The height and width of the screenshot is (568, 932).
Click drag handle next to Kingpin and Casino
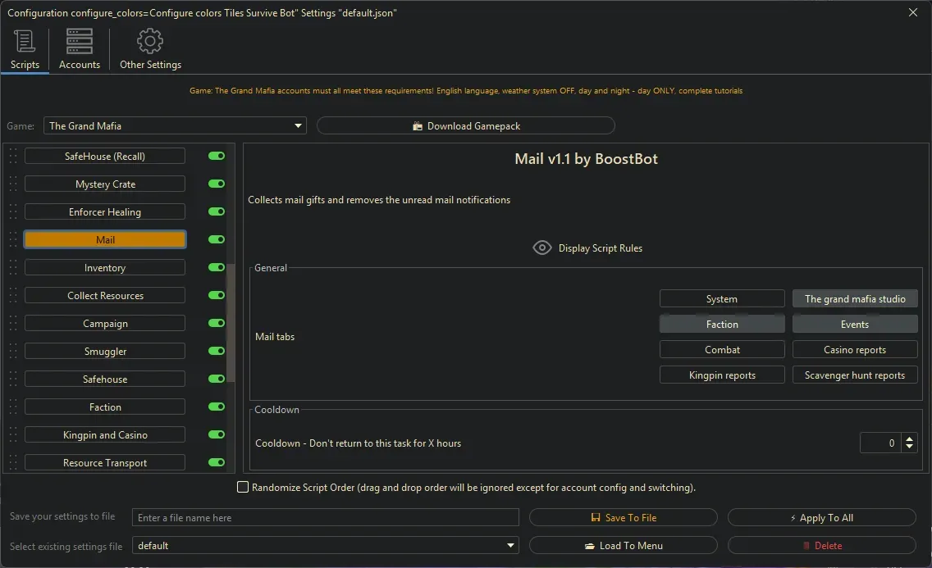click(13, 435)
